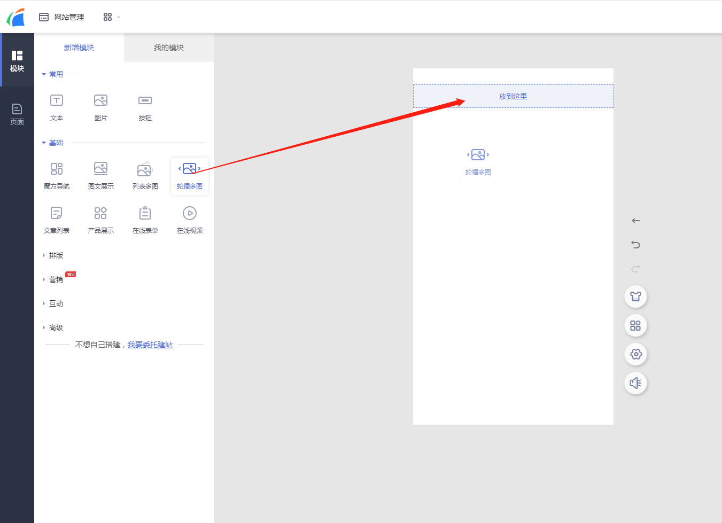Select the 模块 sidebar icon

tap(17, 61)
